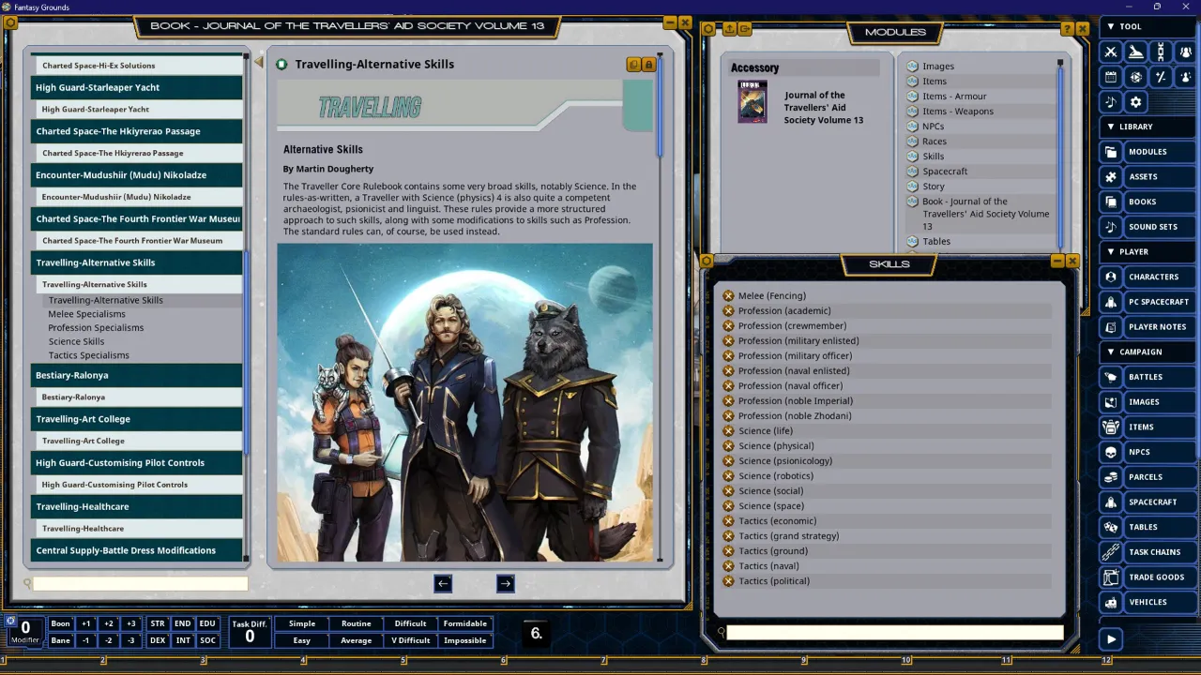The width and height of the screenshot is (1201, 675).
Task: Click the Parcels sidebar icon
Action: pos(1111,477)
